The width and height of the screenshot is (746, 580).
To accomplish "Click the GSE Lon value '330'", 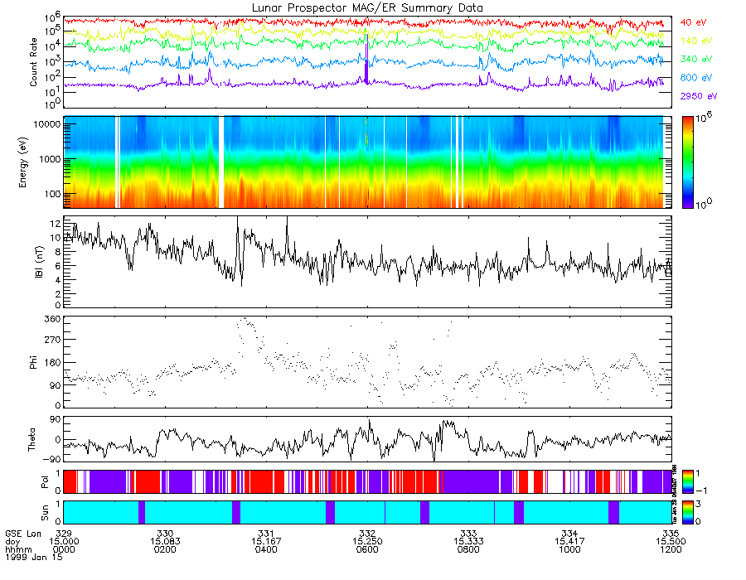I will click(165, 534).
